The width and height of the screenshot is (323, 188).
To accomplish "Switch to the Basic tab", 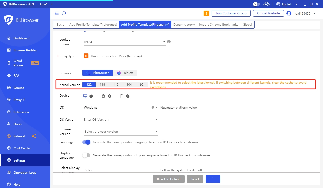I will 60,24.
